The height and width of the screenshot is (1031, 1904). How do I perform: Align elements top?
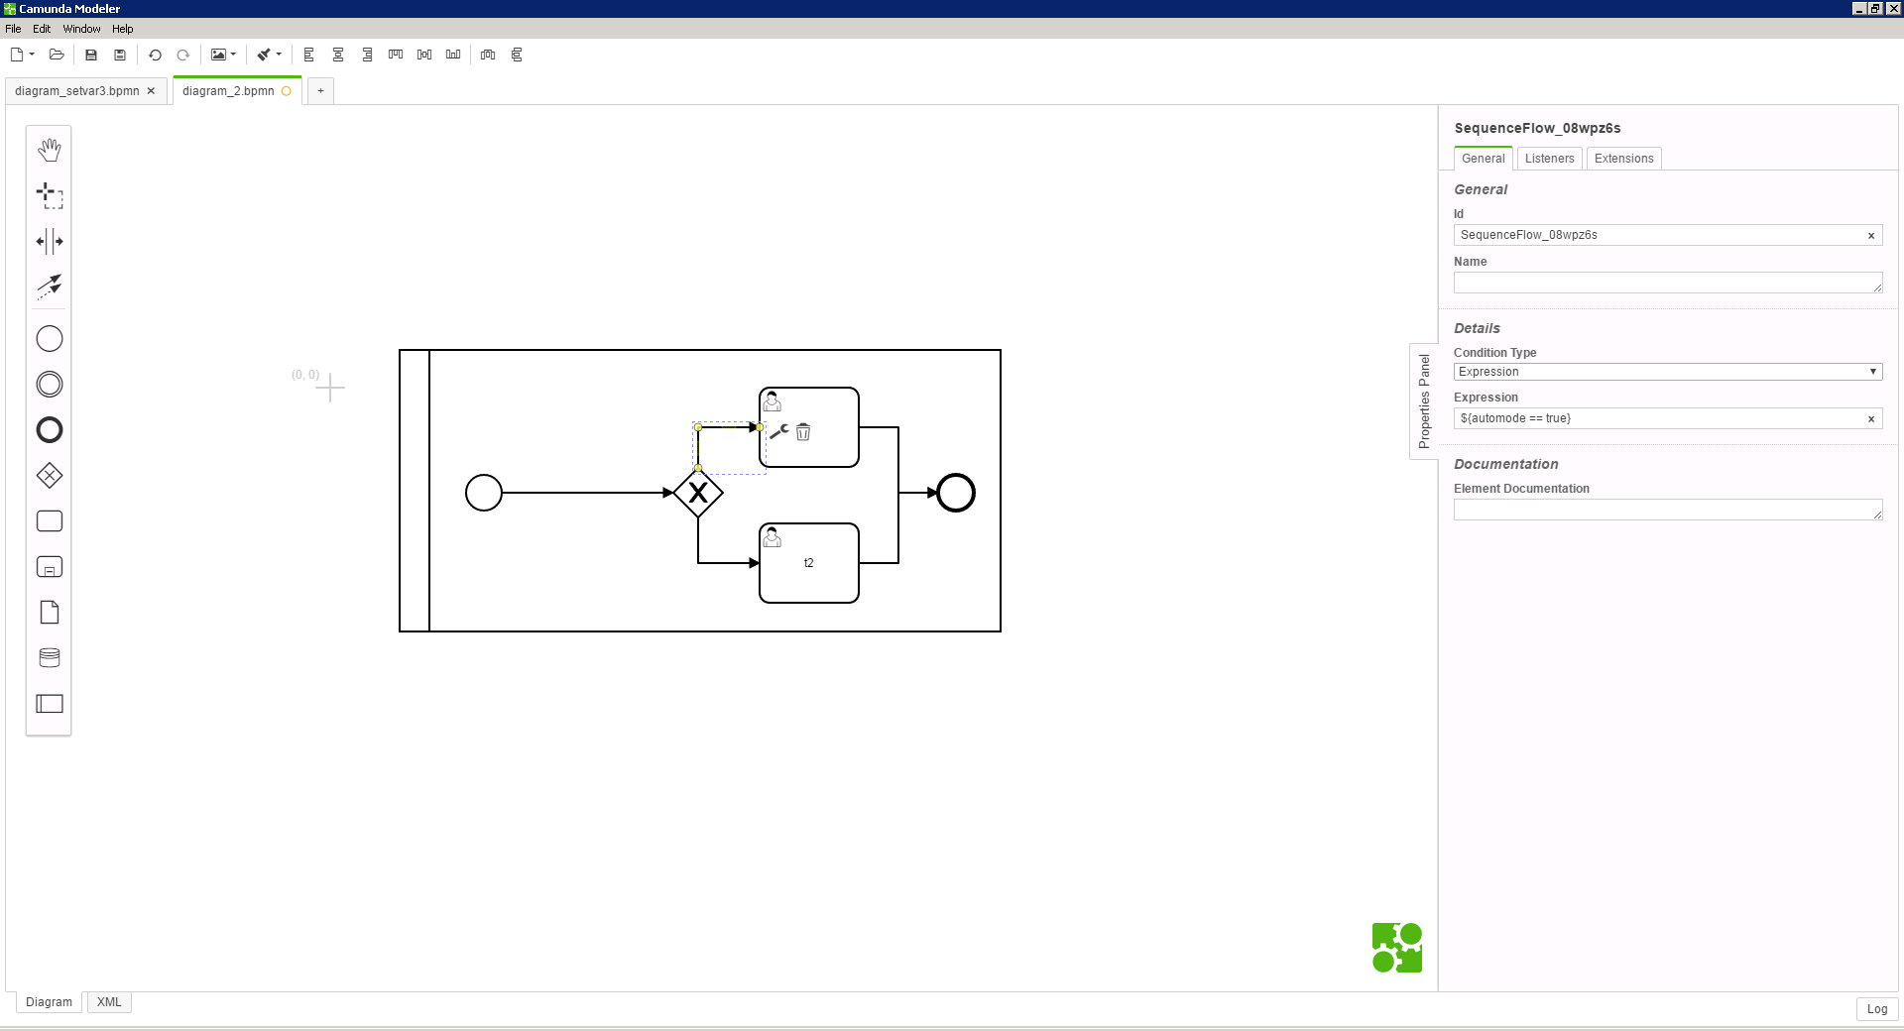pyautogui.click(x=396, y=55)
